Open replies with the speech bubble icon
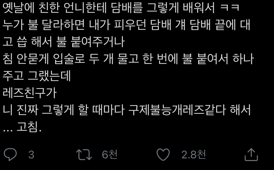Image resolution: width=274 pixels, height=170 pixels. pos(10,154)
